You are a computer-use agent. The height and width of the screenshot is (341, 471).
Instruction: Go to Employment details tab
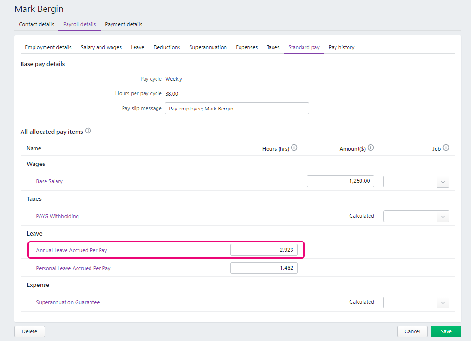coord(48,47)
